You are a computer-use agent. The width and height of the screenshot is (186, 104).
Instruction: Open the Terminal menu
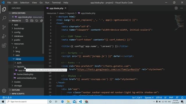56,3
